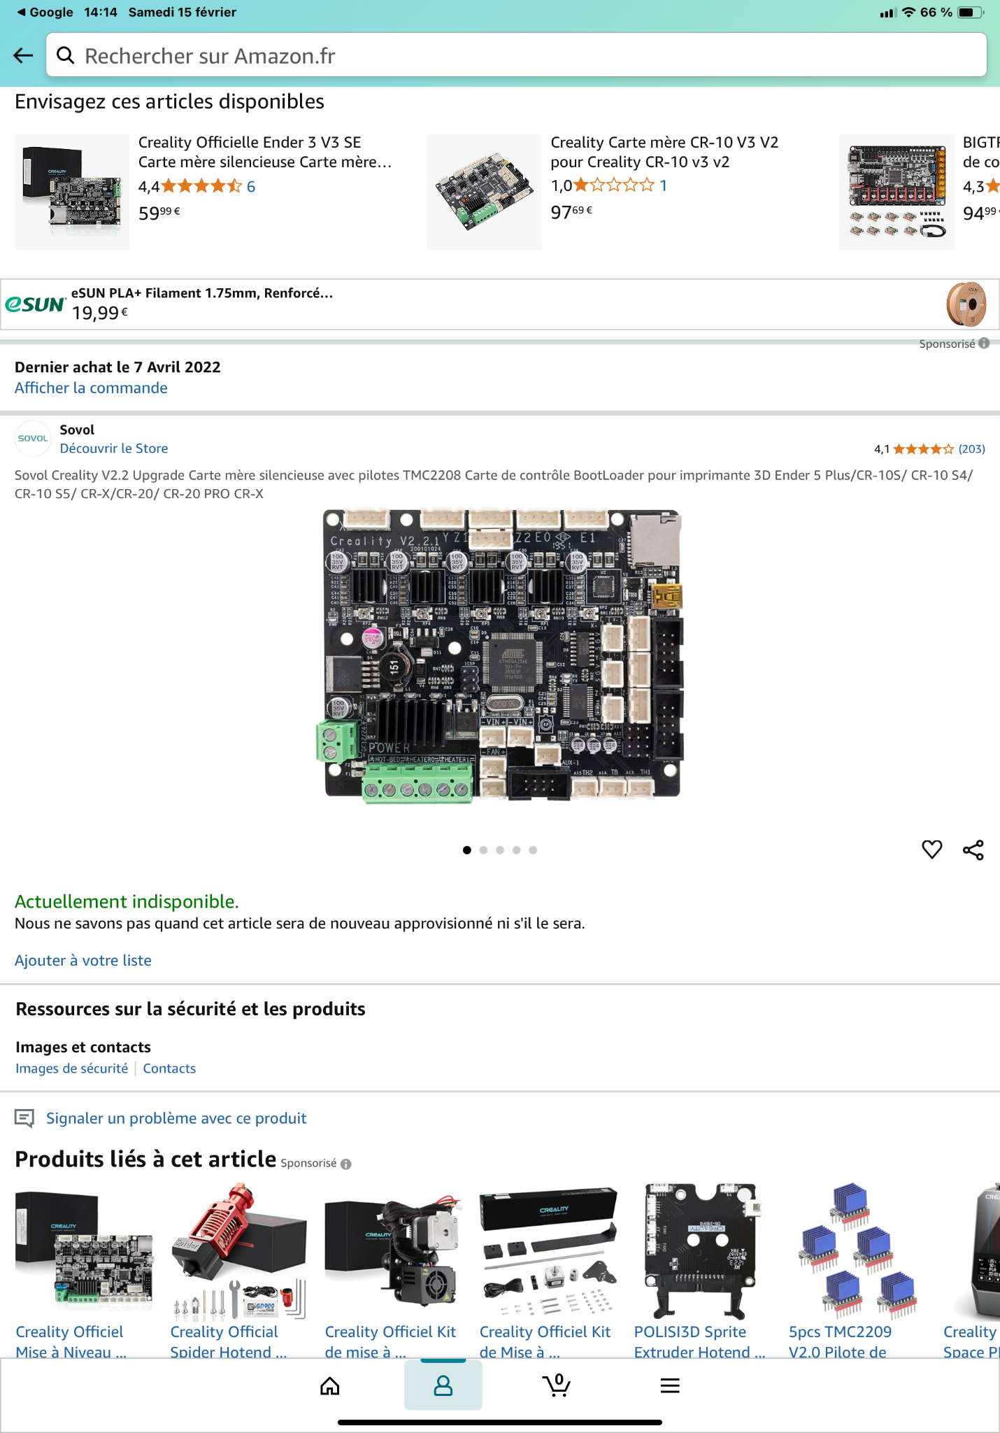
Task: Tap the back arrow icon
Action: click(23, 55)
